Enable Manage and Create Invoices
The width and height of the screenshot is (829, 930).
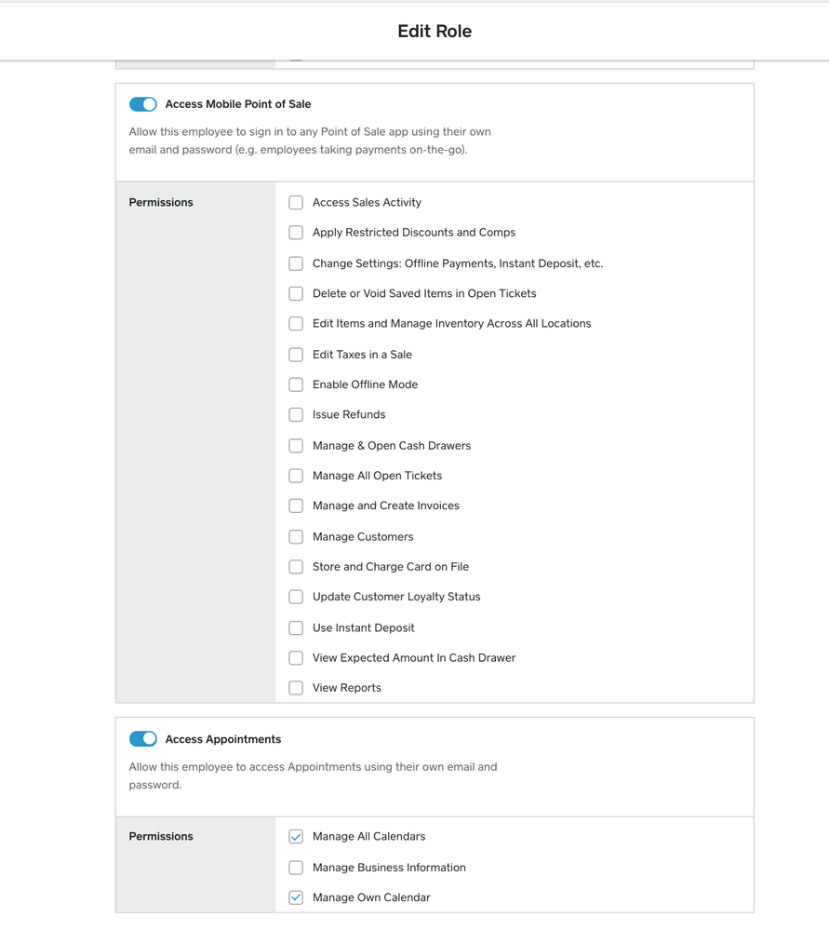click(296, 506)
